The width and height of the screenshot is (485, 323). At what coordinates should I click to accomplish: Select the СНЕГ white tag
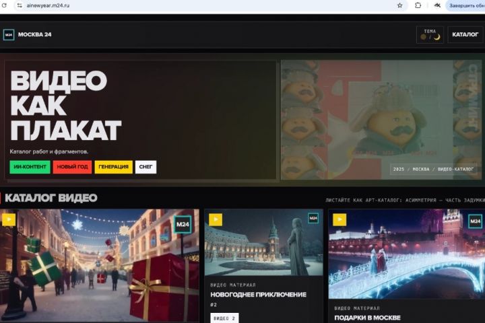click(145, 167)
